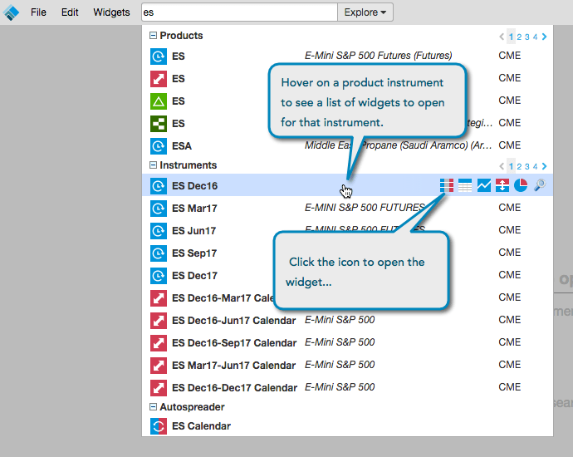Click the Autospreader icon of ES Calendar
Image resolution: width=573 pixels, height=457 pixels.
(159, 426)
